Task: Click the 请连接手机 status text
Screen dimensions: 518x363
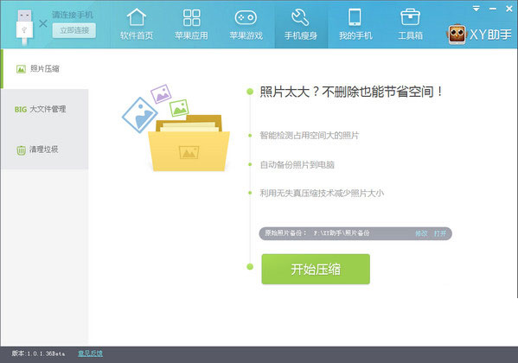Action: pos(73,15)
